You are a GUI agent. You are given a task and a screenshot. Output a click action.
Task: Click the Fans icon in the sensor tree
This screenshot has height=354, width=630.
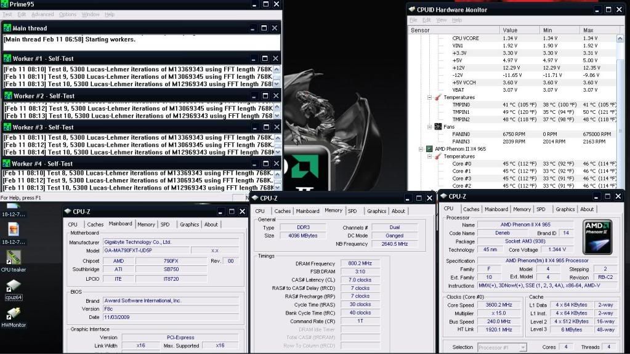(438, 127)
